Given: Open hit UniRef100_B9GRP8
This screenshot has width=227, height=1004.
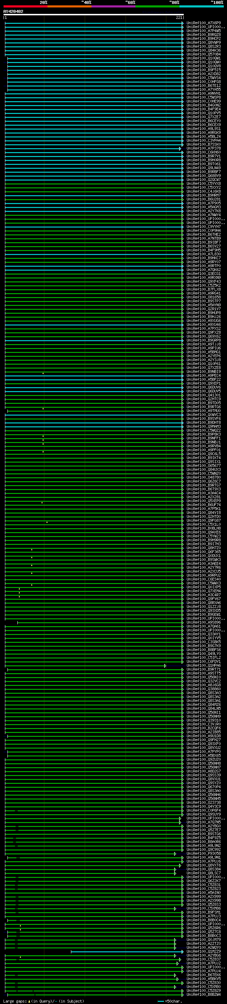Looking at the screenshot, I should 203,340.
